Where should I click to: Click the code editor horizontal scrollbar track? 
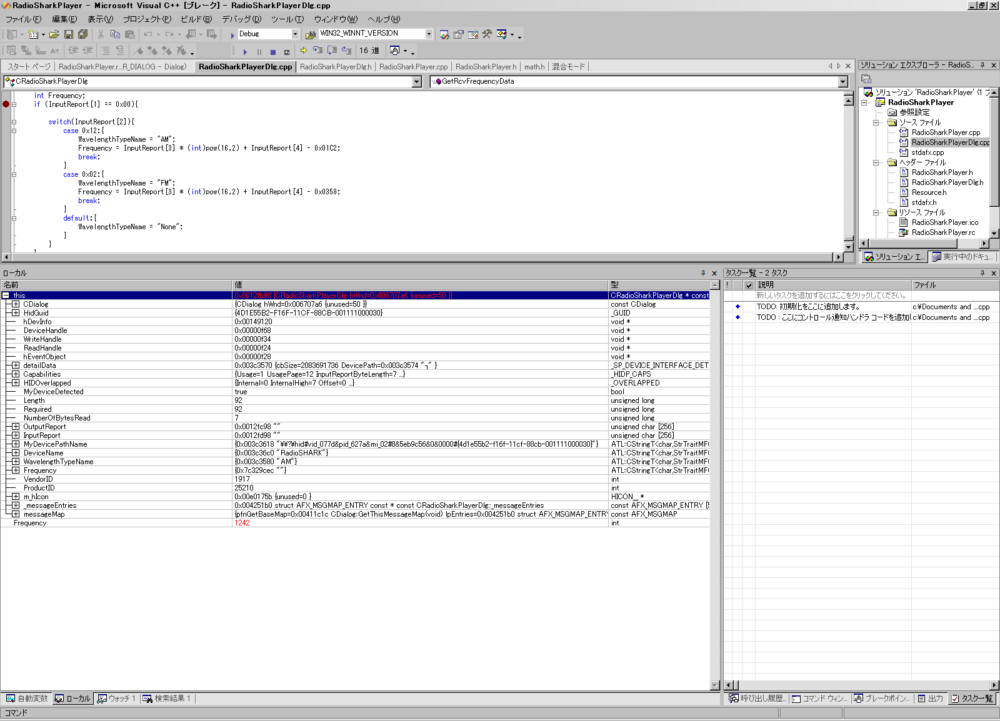[x=422, y=257]
